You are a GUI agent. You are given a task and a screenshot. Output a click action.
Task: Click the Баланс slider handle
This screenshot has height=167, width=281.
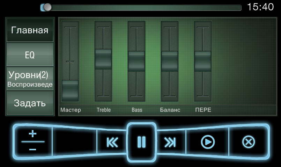click(170, 61)
